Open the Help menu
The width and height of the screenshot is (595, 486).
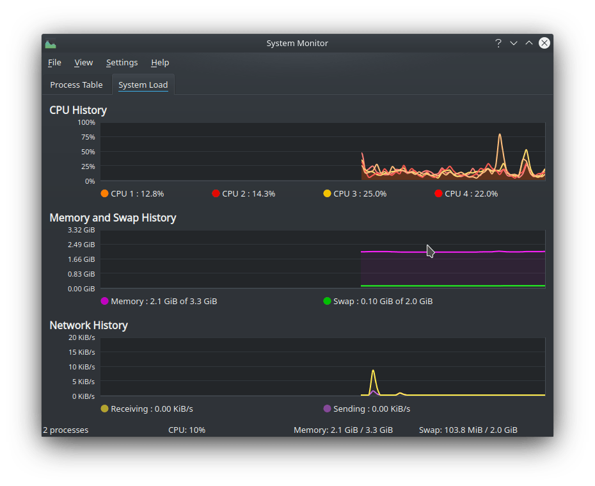tap(160, 63)
